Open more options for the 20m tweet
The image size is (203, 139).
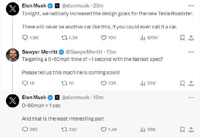[x=191, y=6]
